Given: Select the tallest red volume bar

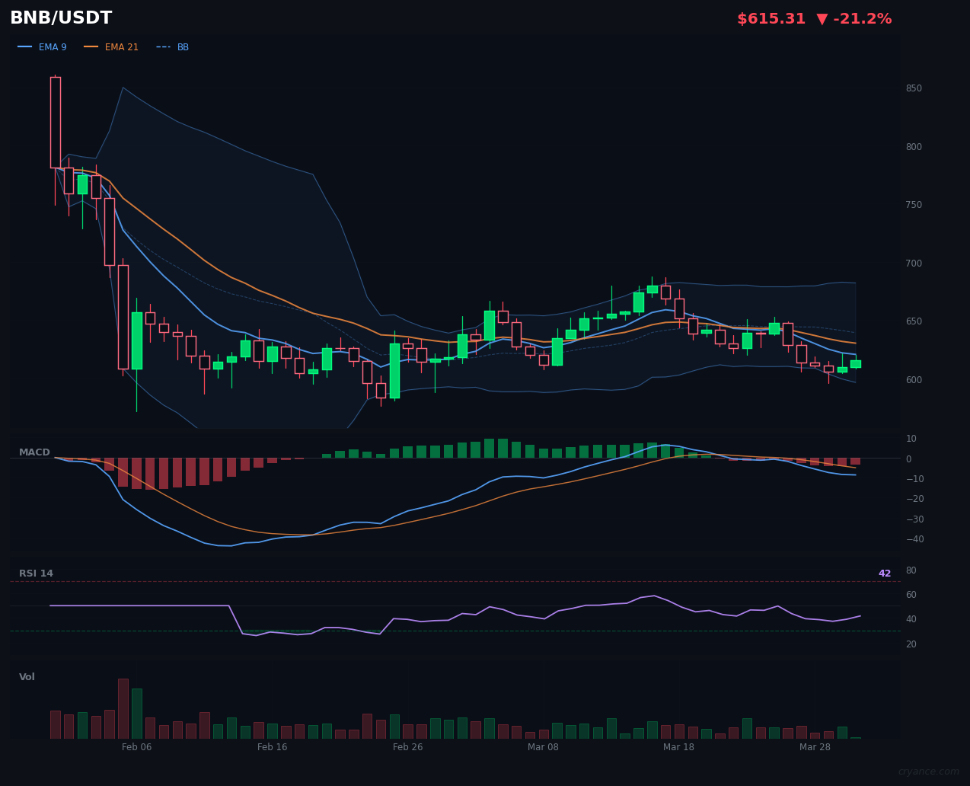Looking at the screenshot, I should 123,708.
